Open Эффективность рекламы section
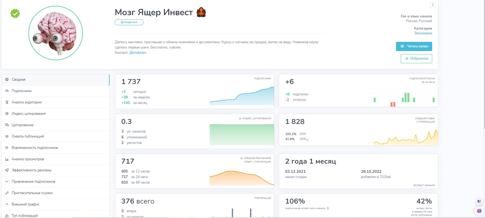The image size is (485, 218). 55,170
